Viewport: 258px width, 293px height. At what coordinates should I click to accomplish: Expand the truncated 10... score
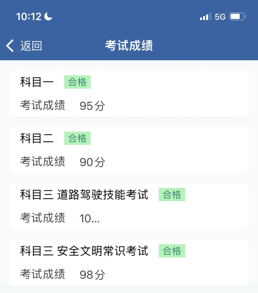tap(90, 218)
